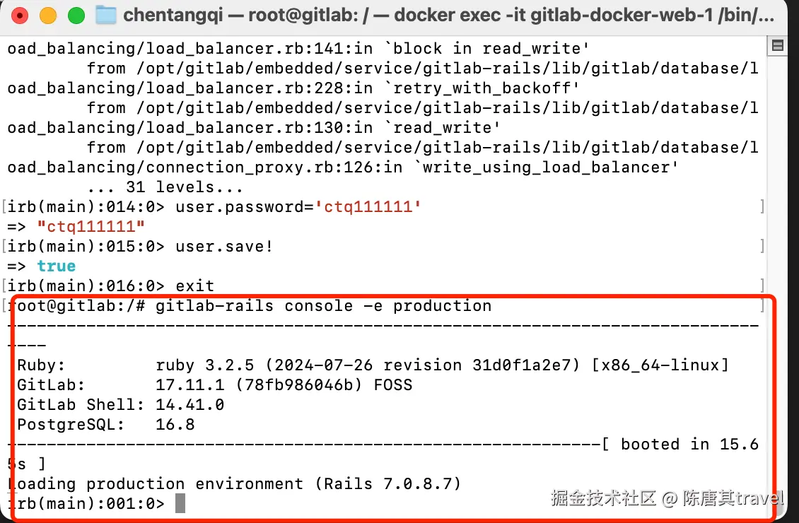Click the PostgreSQL 16.8 version value

[x=175, y=424]
